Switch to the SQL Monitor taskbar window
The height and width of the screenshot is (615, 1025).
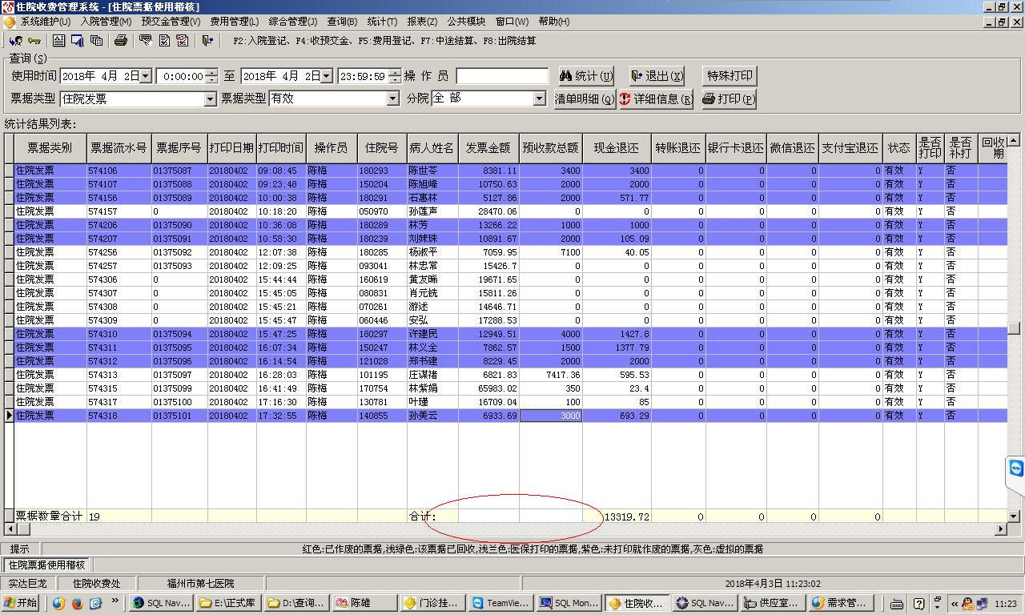[569, 603]
